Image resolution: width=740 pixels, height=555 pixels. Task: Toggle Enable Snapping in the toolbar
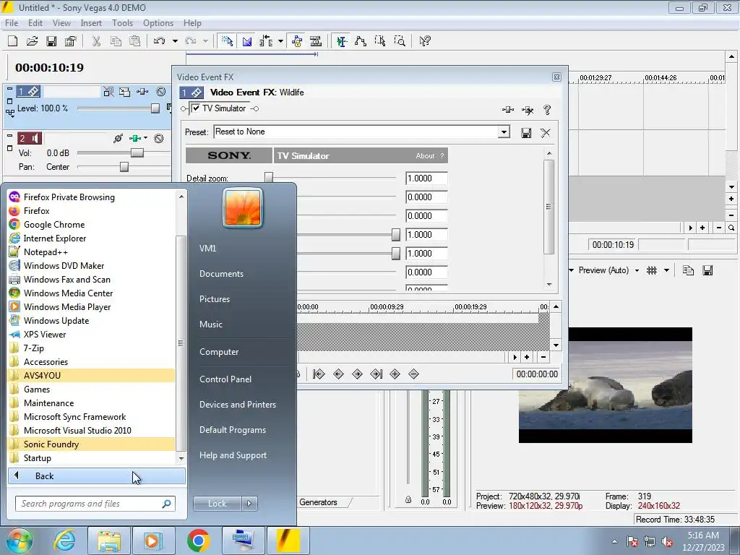coord(227,41)
